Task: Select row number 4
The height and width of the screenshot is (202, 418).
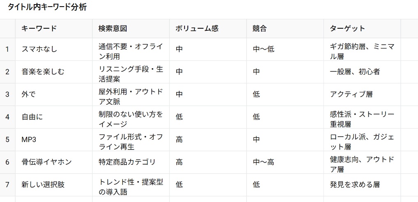Action: [x=7, y=117]
